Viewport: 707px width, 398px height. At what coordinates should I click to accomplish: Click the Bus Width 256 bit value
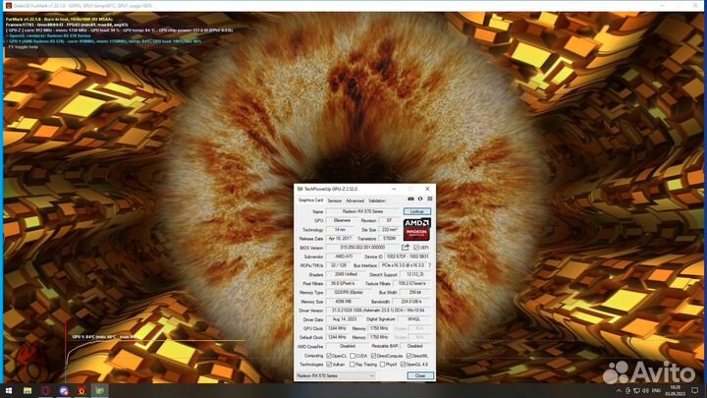pyautogui.click(x=415, y=293)
